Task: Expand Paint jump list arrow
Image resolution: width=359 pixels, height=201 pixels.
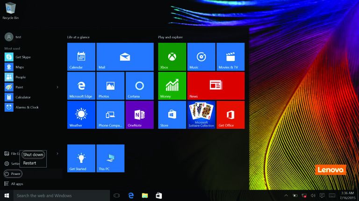Action: [x=57, y=87]
